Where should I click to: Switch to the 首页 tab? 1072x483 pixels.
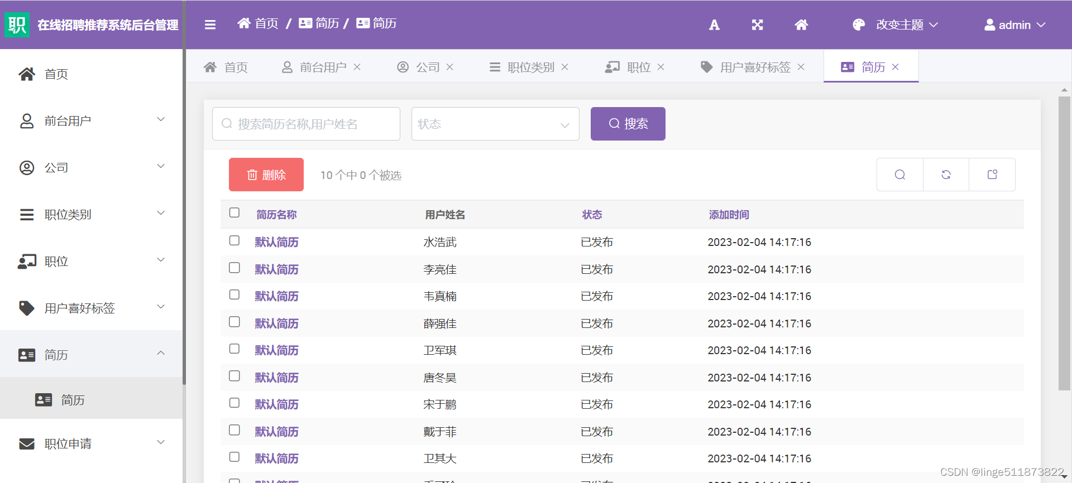(x=226, y=67)
